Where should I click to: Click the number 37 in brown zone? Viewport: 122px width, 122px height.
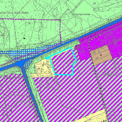97,58
